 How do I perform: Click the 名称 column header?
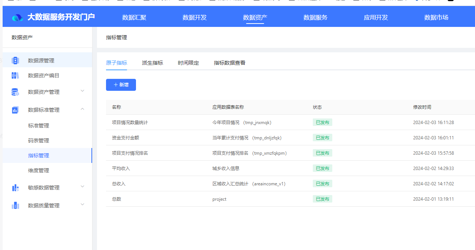(x=117, y=107)
